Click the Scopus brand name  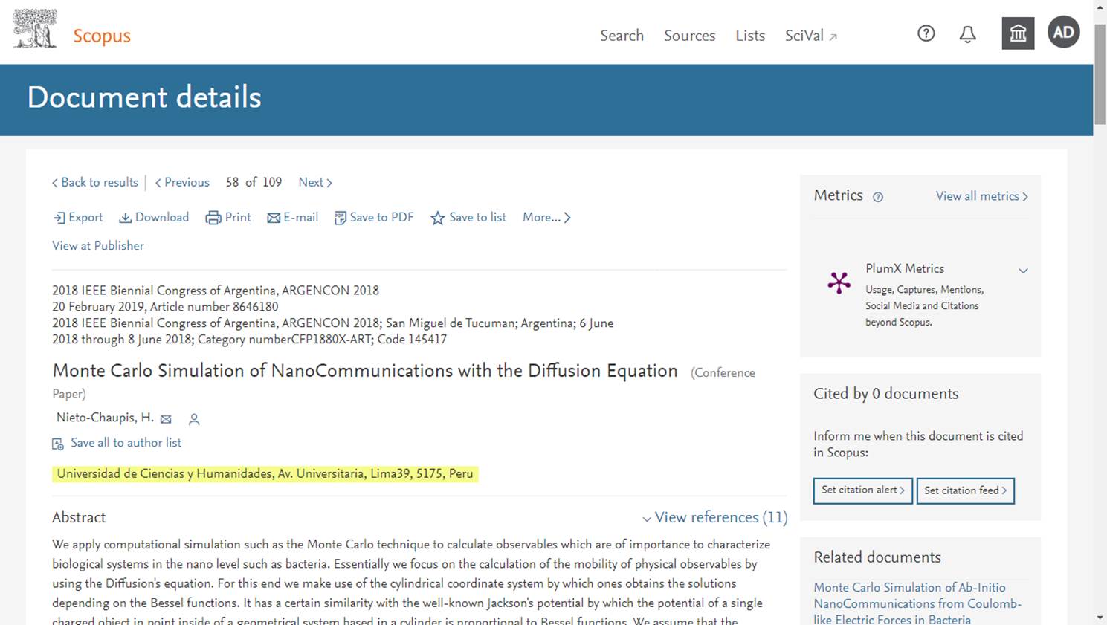coord(102,36)
